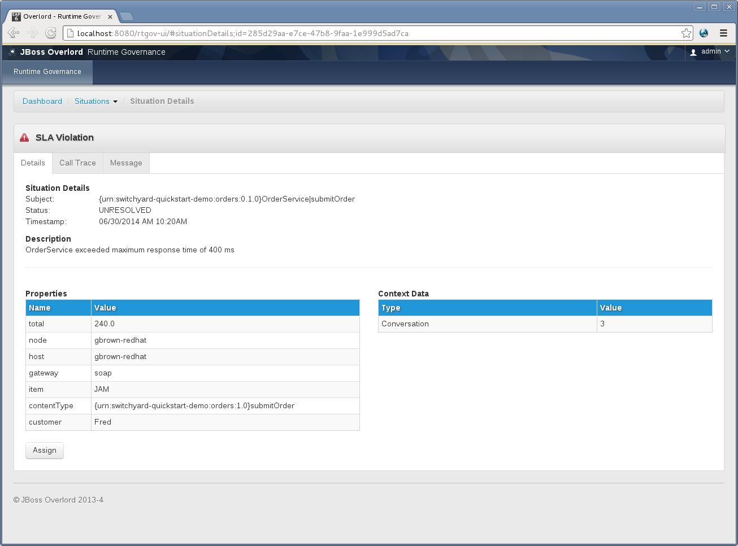Viewport: 738px width, 546px height.
Task: Bookmark the page with the star icon
Action: (x=686, y=33)
